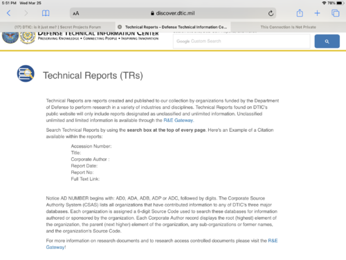346x260 pixels.
Task: Tap the Wi-Fi status icon
Action: (x=324, y=3)
